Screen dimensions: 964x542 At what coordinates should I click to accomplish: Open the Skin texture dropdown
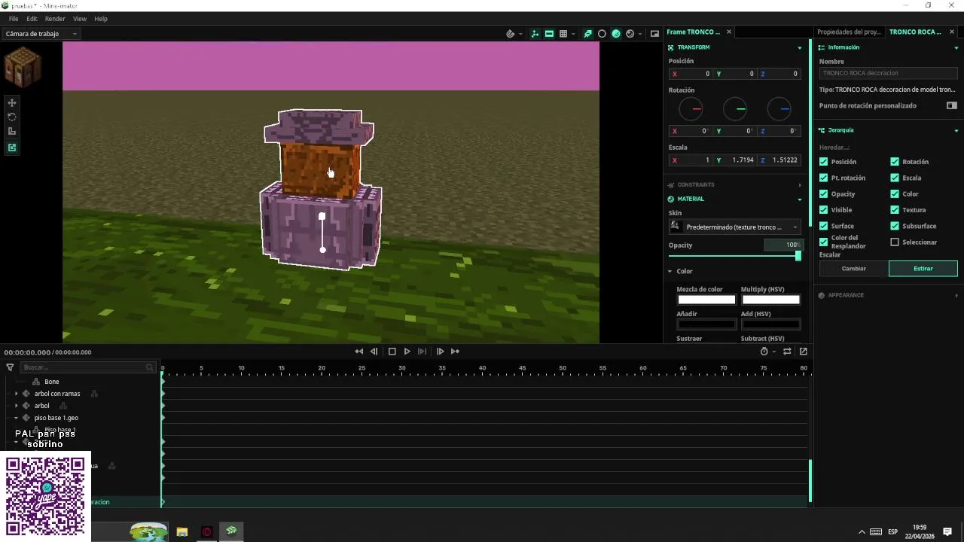[735, 227]
